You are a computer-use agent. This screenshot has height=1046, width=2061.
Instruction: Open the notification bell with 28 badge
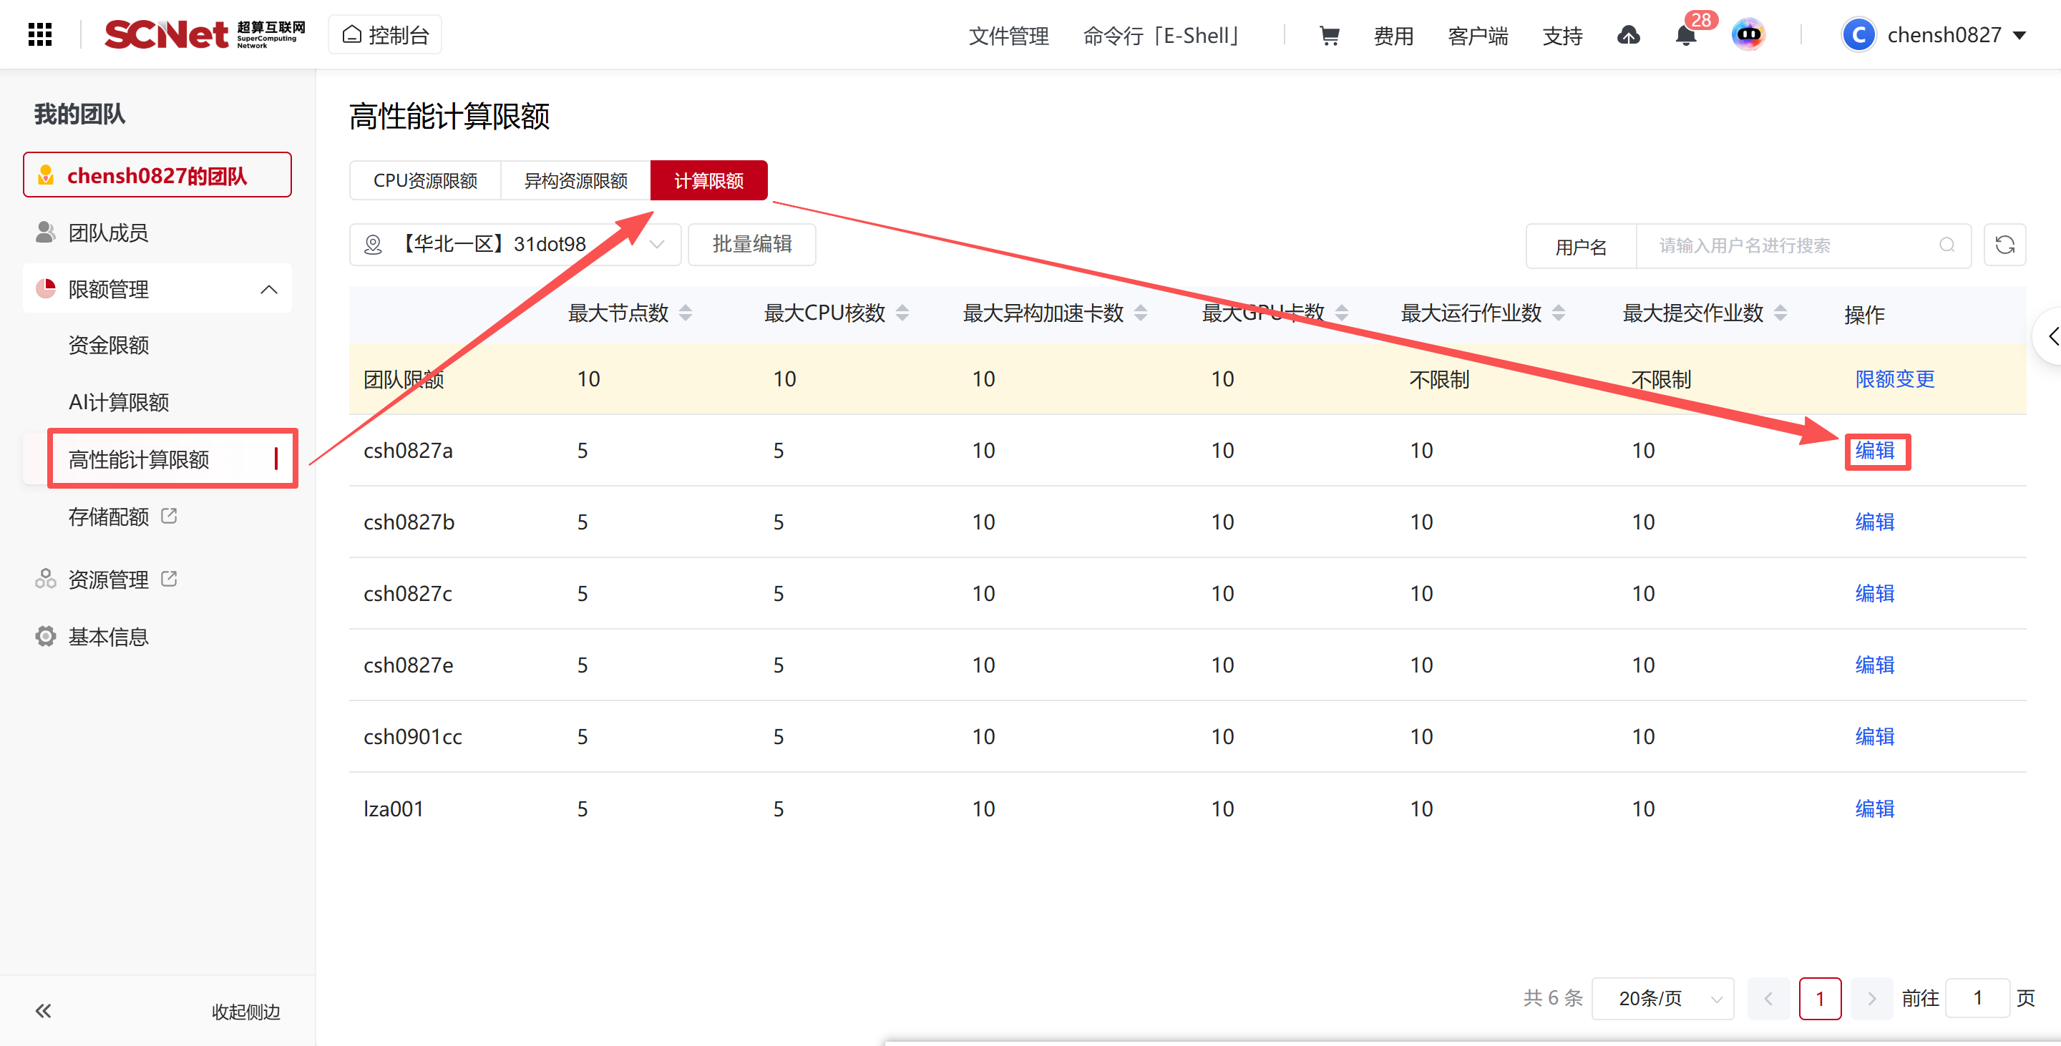(1686, 35)
